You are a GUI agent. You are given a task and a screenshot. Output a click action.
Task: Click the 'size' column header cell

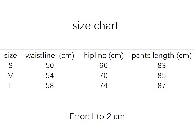point(11,56)
